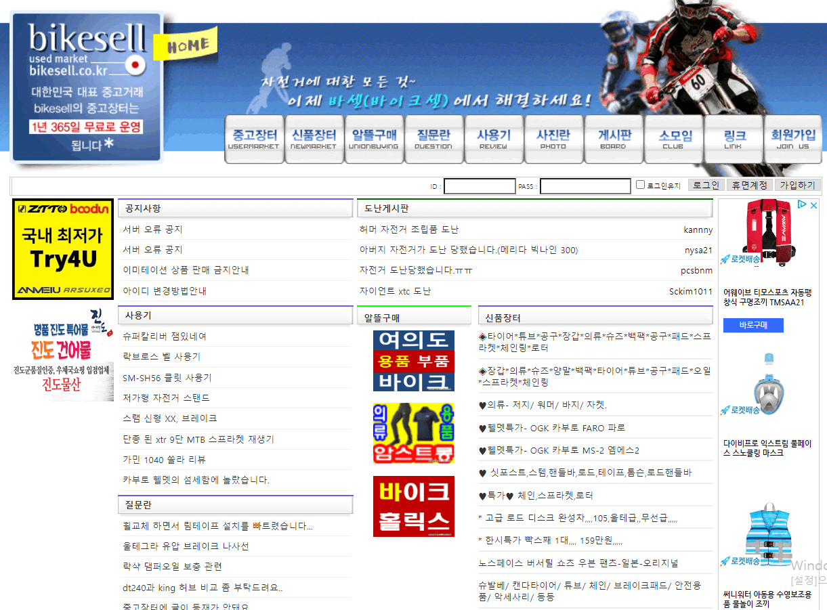Open the 소모임 (CLUB) section
This screenshot has height=610, width=827.
(x=673, y=139)
